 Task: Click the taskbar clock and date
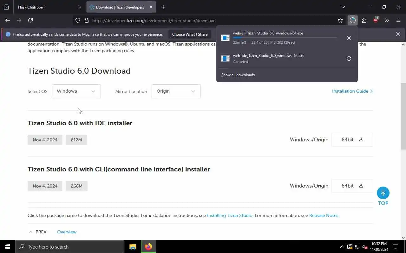tap(379, 247)
